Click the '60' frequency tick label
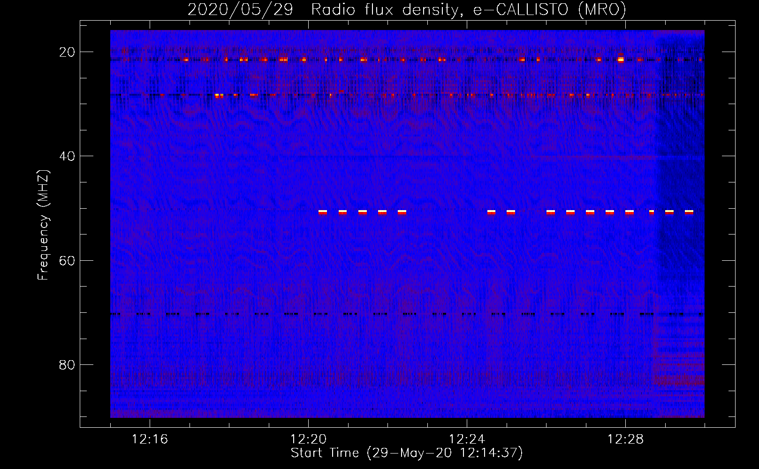Viewport: 759px width, 469px height. [x=67, y=260]
